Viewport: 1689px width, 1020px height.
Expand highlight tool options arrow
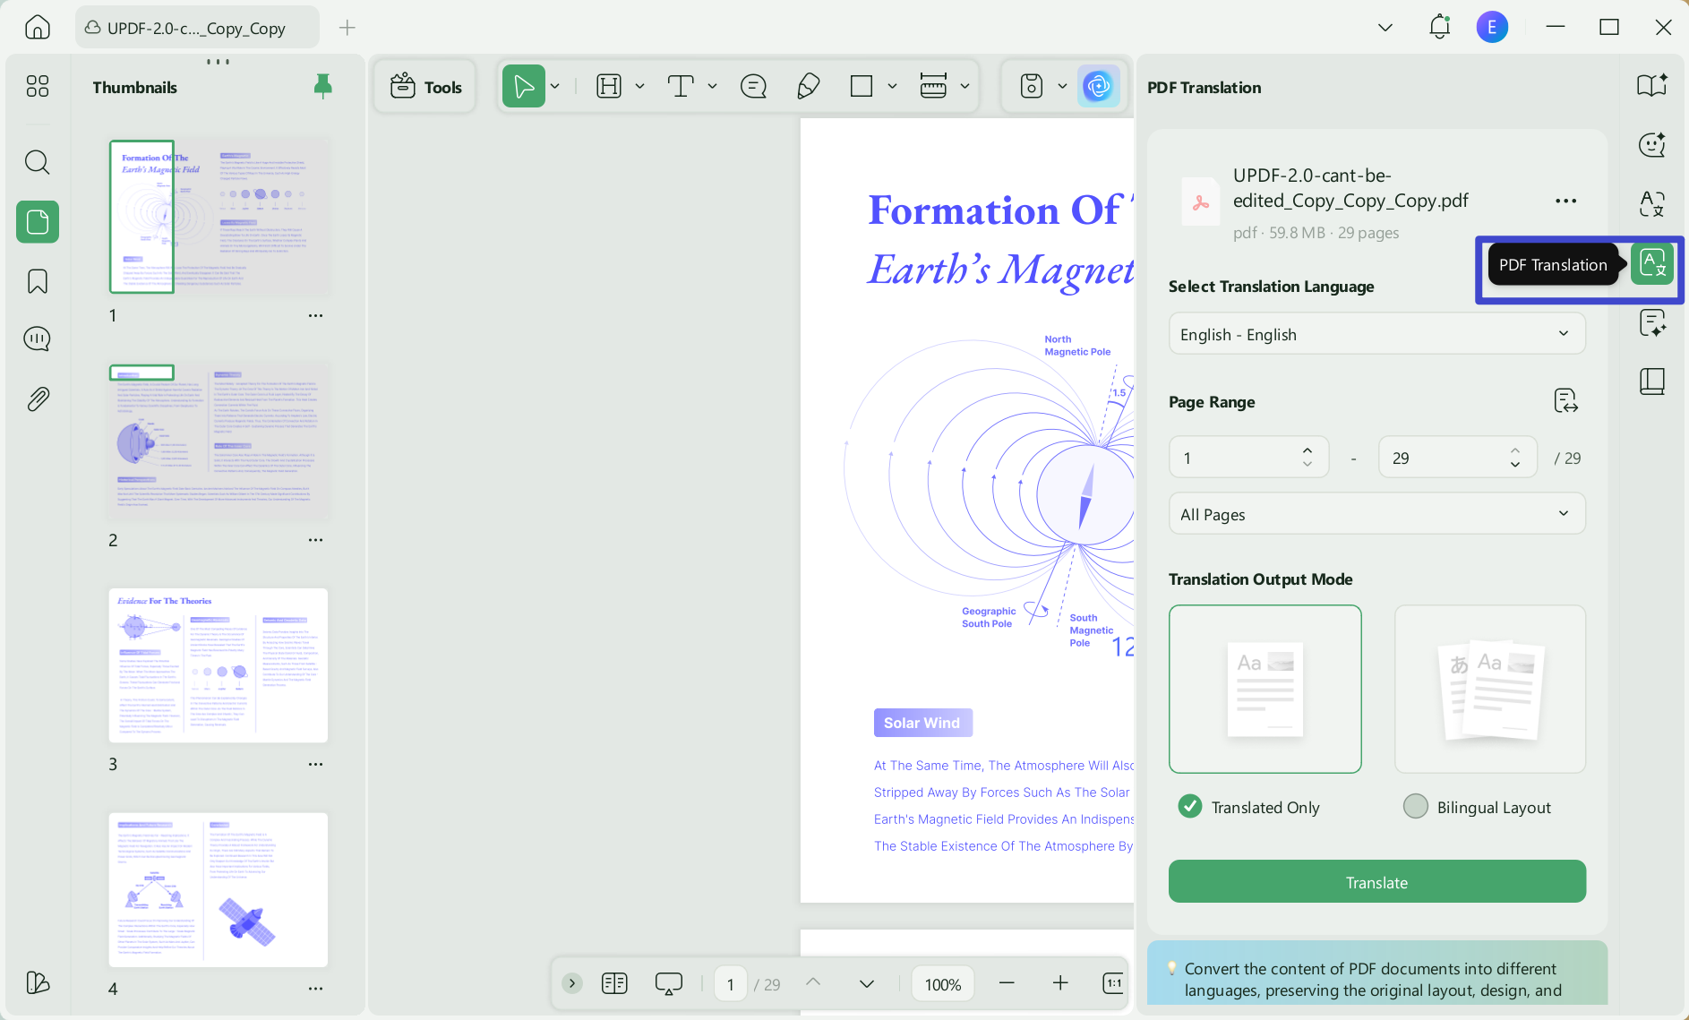[x=639, y=87]
